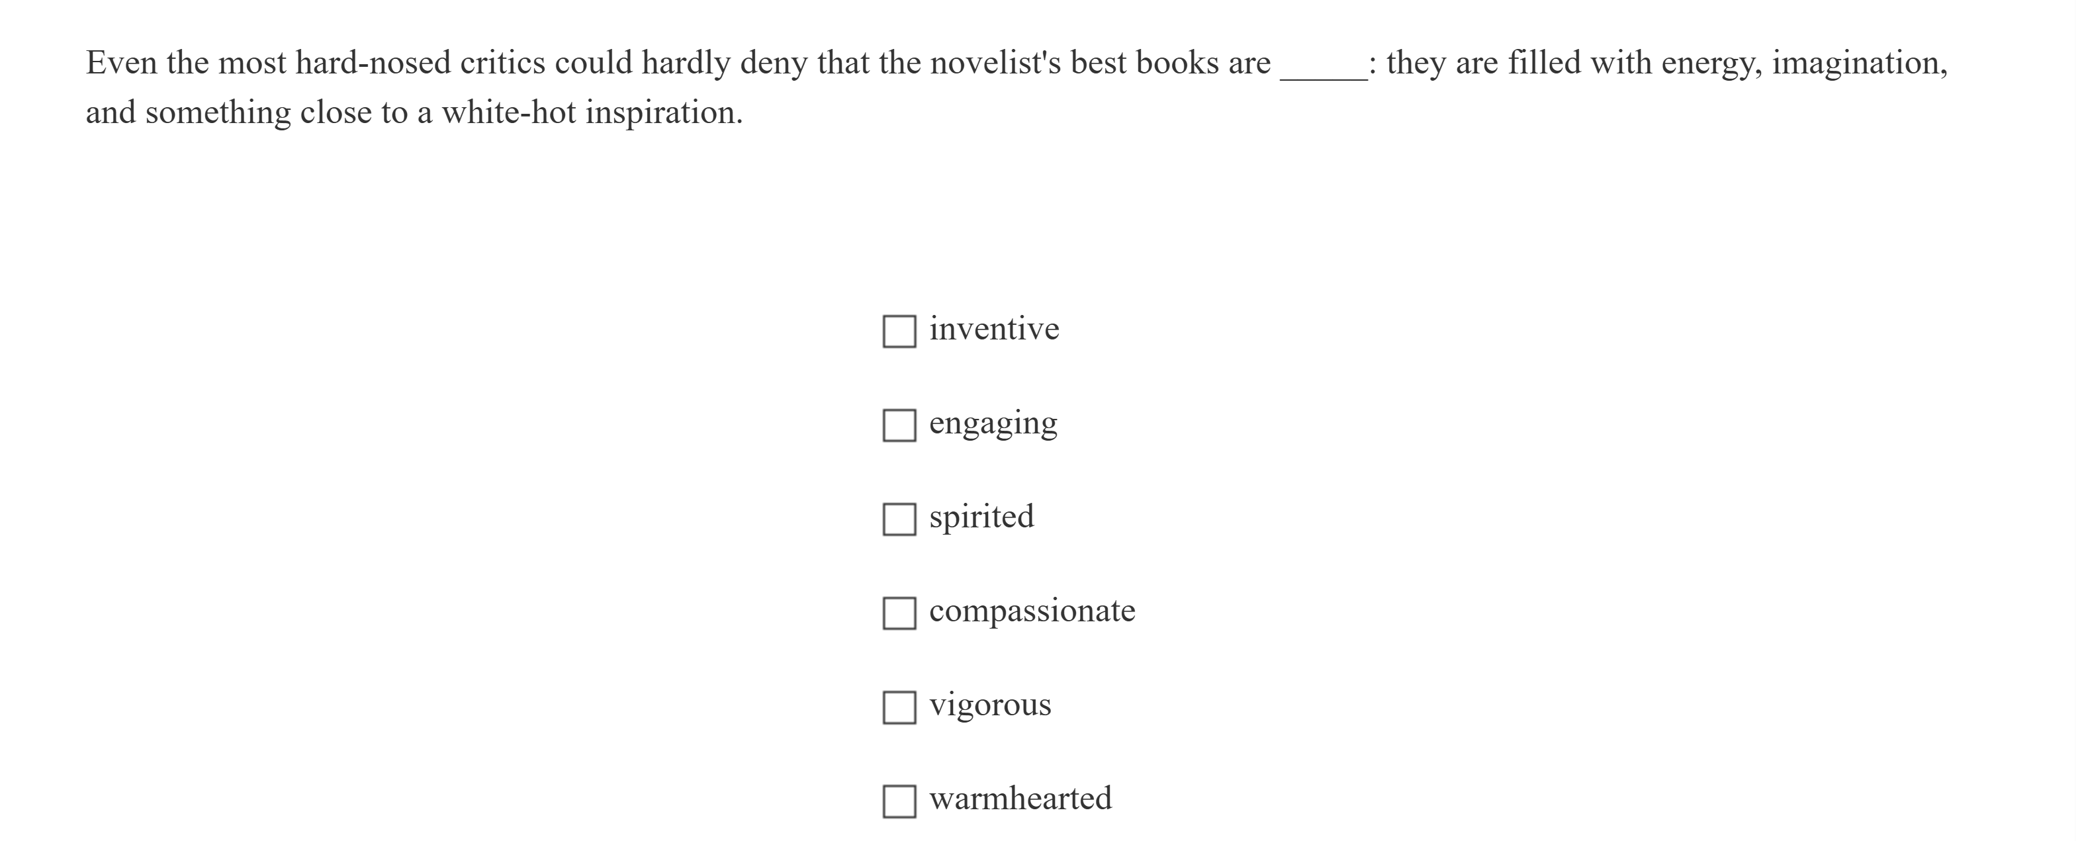Click the 'compassionate' option label
This screenshot has width=2076, height=841.
coord(1032,611)
